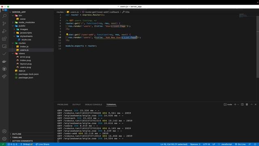The height and width of the screenshot is (146, 259).
Task: Change the LF end of line setting
Action: (x=214, y=144)
